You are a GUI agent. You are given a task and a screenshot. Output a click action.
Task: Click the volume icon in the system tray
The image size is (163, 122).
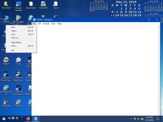click(x=138, y=119)
